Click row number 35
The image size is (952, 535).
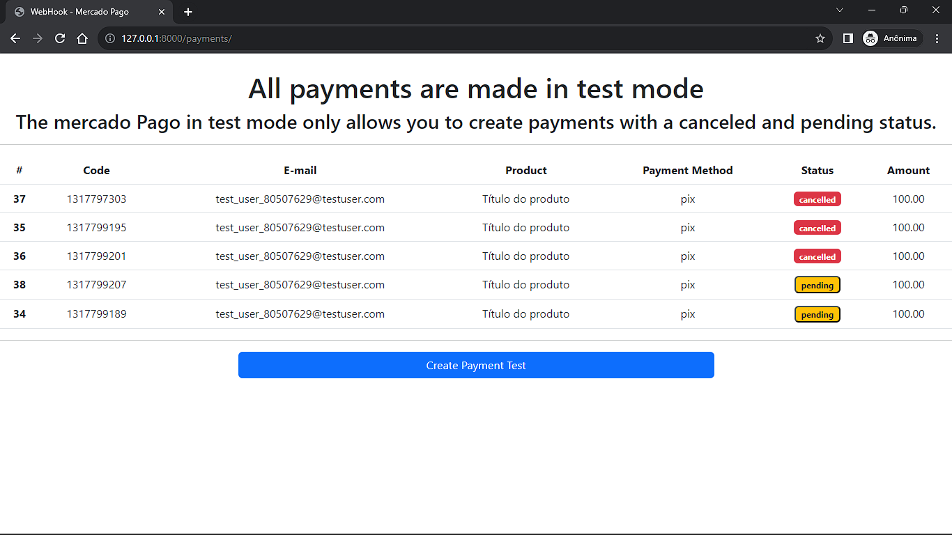(20, 228)
